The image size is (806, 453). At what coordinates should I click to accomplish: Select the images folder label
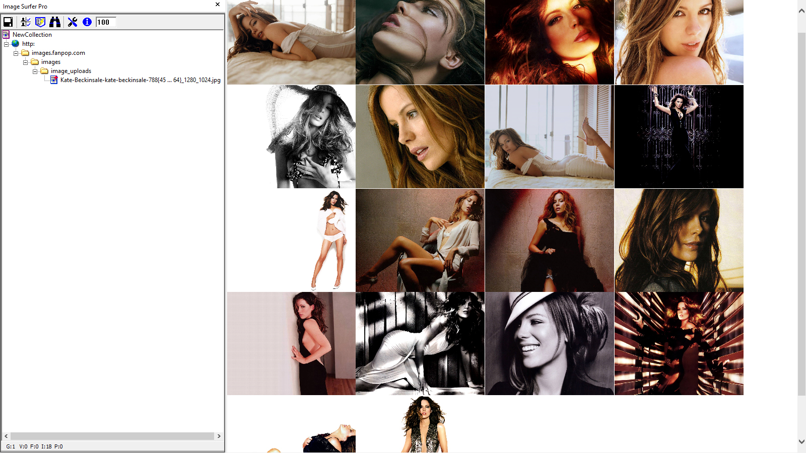coord(51,62)
